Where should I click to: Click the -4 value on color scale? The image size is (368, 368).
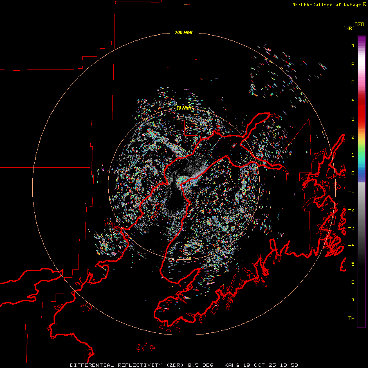(351, 246)
